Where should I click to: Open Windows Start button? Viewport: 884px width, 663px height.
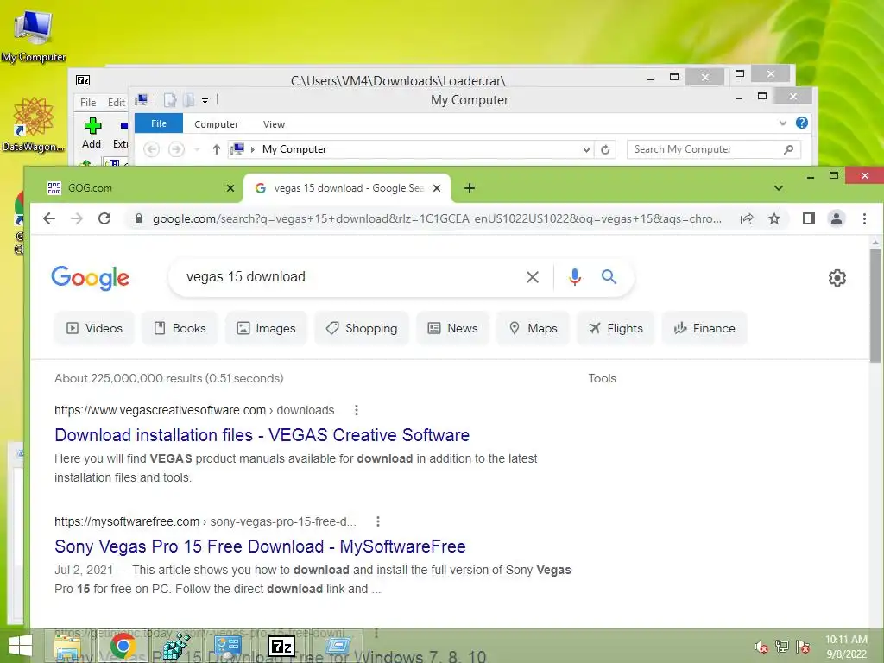(21, 646)
